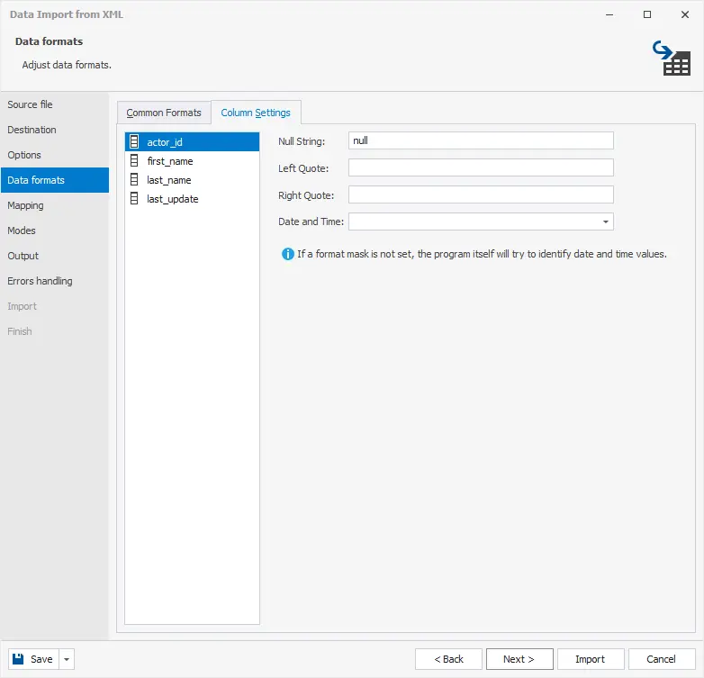This screenshot has width=704, height=678.
Task: Click the blue info icon
Action: coord(287,254)
